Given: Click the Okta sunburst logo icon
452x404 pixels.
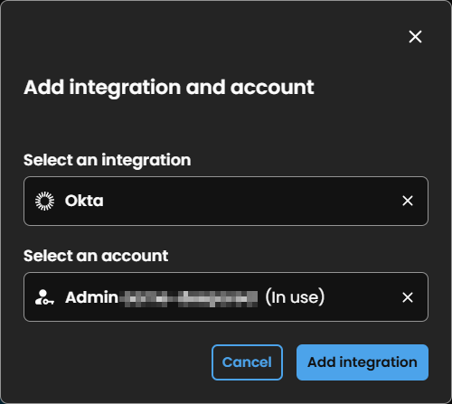Looking at the screenshot, I should pos(45,201).
